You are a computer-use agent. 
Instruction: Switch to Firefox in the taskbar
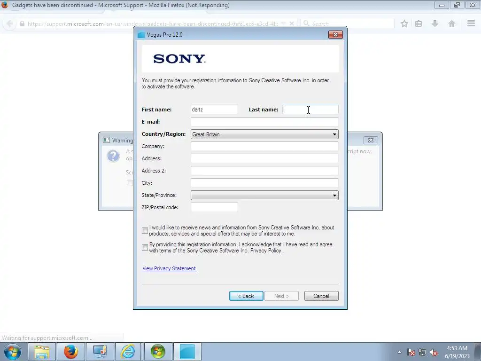[70, 352]
